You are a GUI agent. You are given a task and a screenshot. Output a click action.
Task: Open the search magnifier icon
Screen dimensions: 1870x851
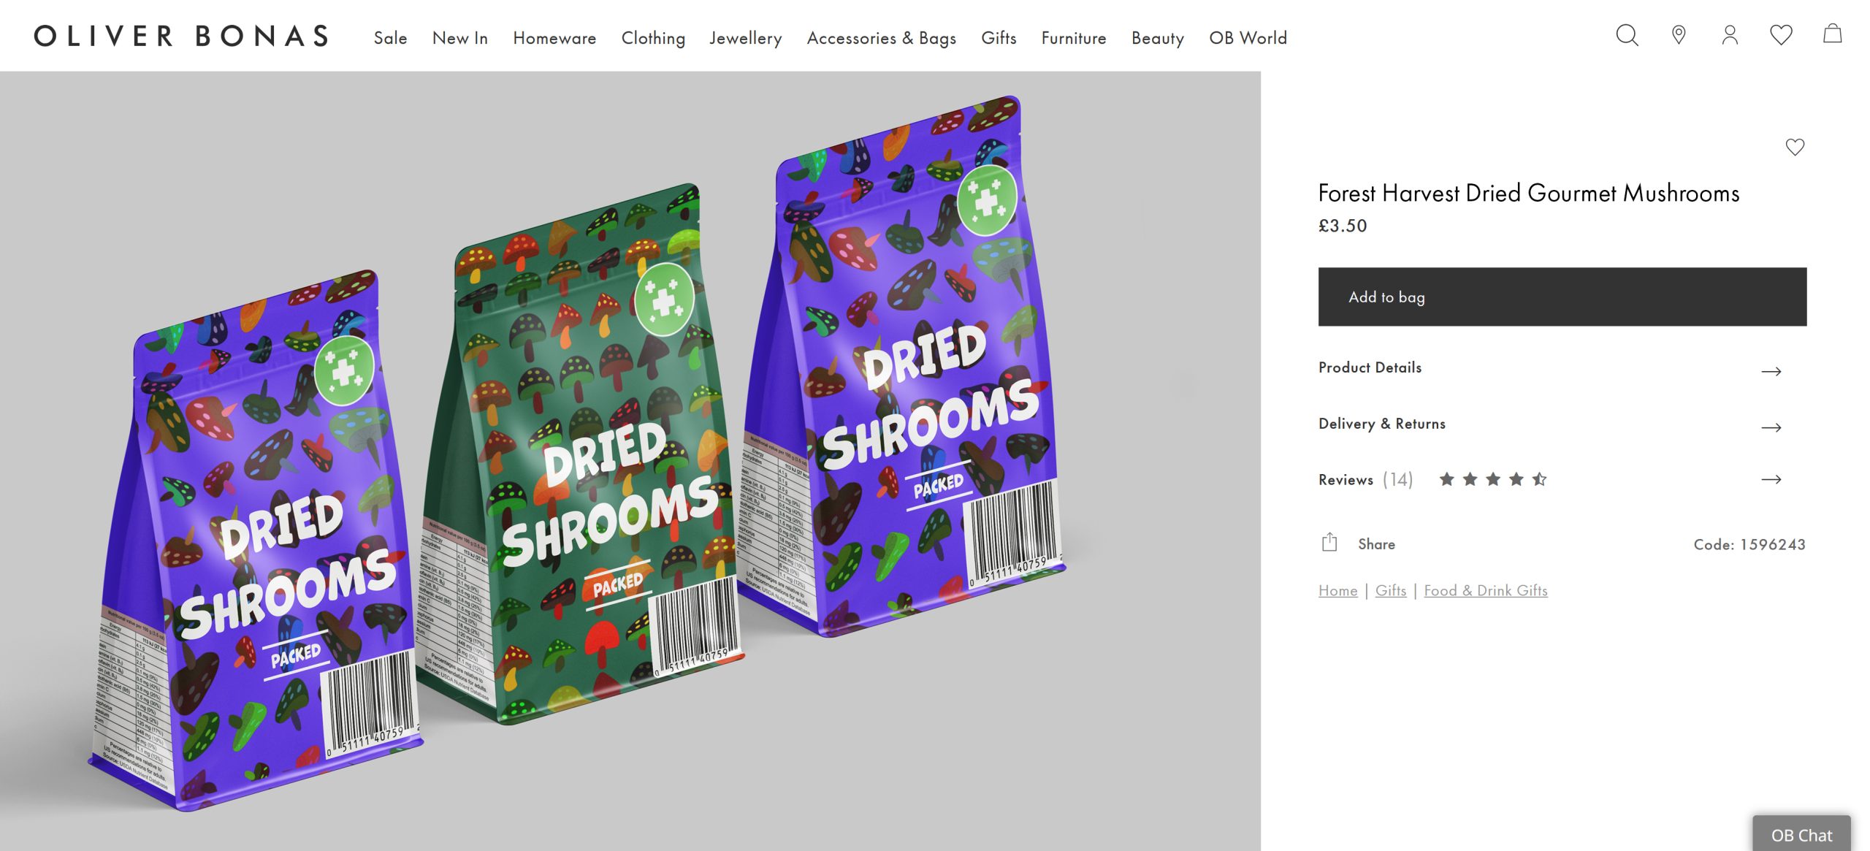point(1627,35)
